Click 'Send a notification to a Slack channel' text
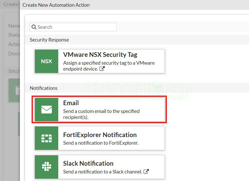Image resolution: width=249 pixels, height=181 pixels. click(103, 172)
